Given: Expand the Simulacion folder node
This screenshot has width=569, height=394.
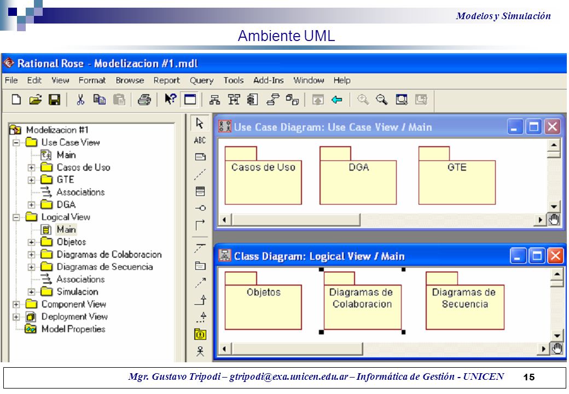Looking at the screenshot, I should pos(31,292).
